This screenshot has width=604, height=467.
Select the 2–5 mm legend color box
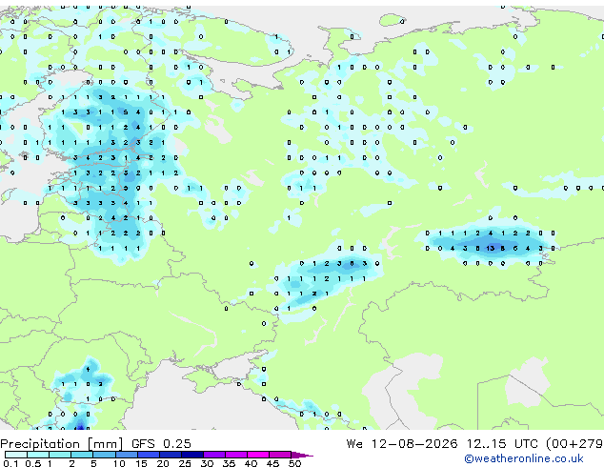(82, 455)
